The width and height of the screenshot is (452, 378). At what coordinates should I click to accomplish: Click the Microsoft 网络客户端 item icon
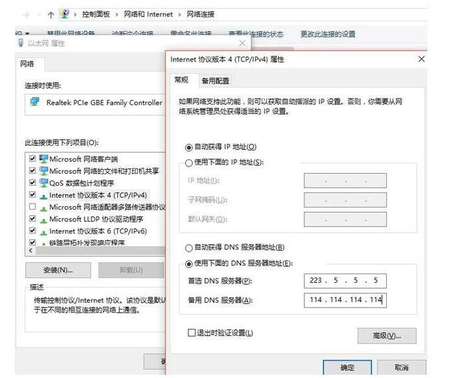pyautogui.click(x=44, y=159)
